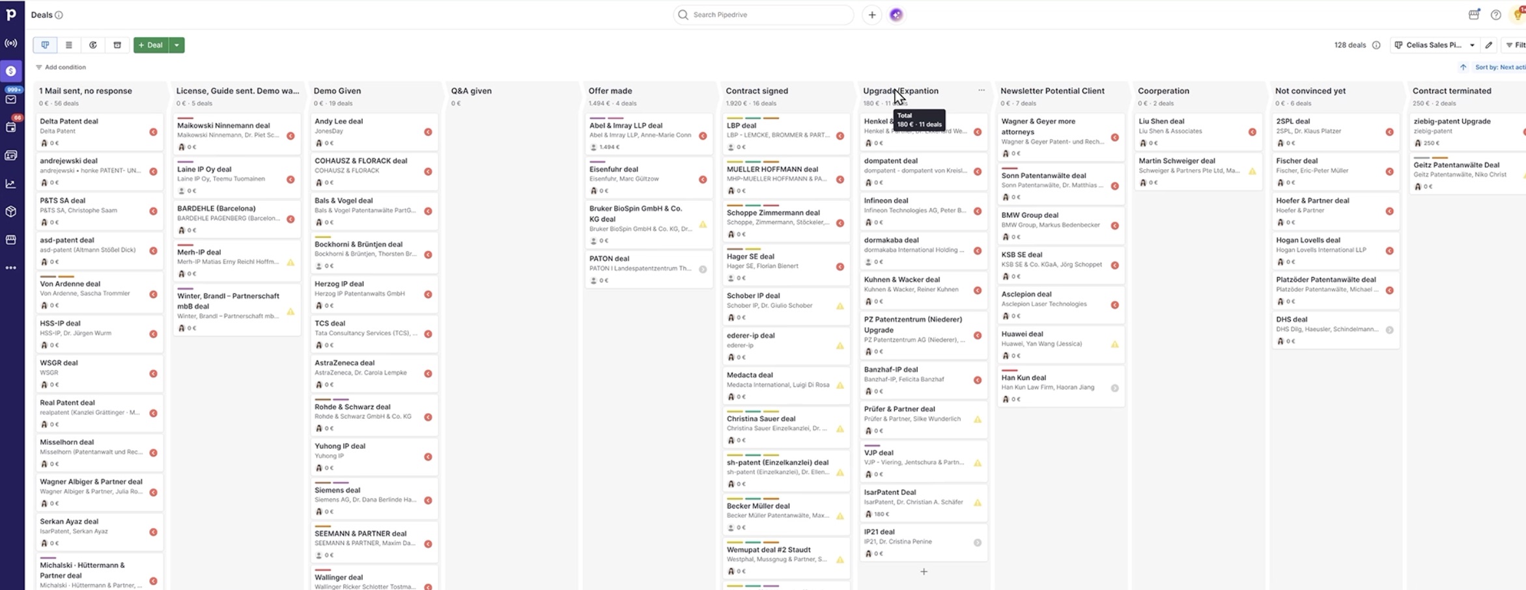Viewport: 1526px width, 590px height.
Task: Open the Abel & Imray LLP deal
Action: (648, 134)
